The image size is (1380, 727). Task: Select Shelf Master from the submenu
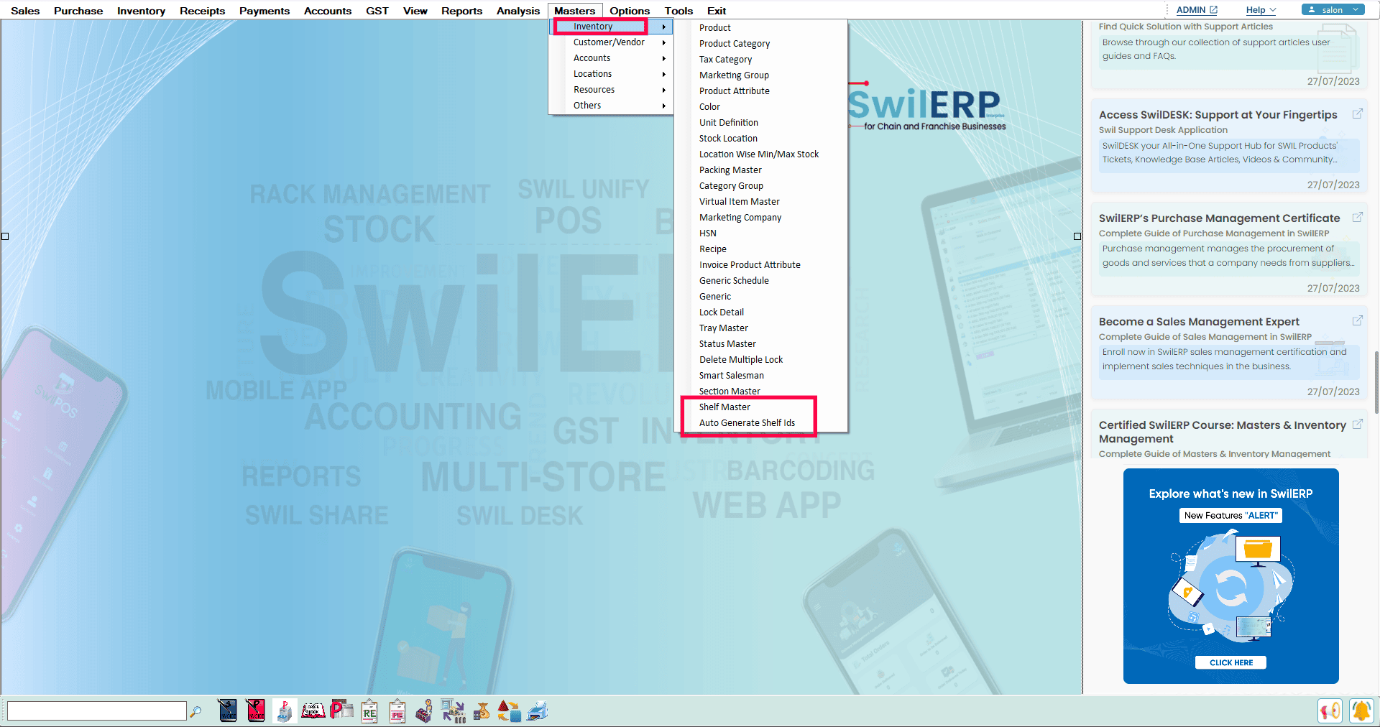click(760, 407)
